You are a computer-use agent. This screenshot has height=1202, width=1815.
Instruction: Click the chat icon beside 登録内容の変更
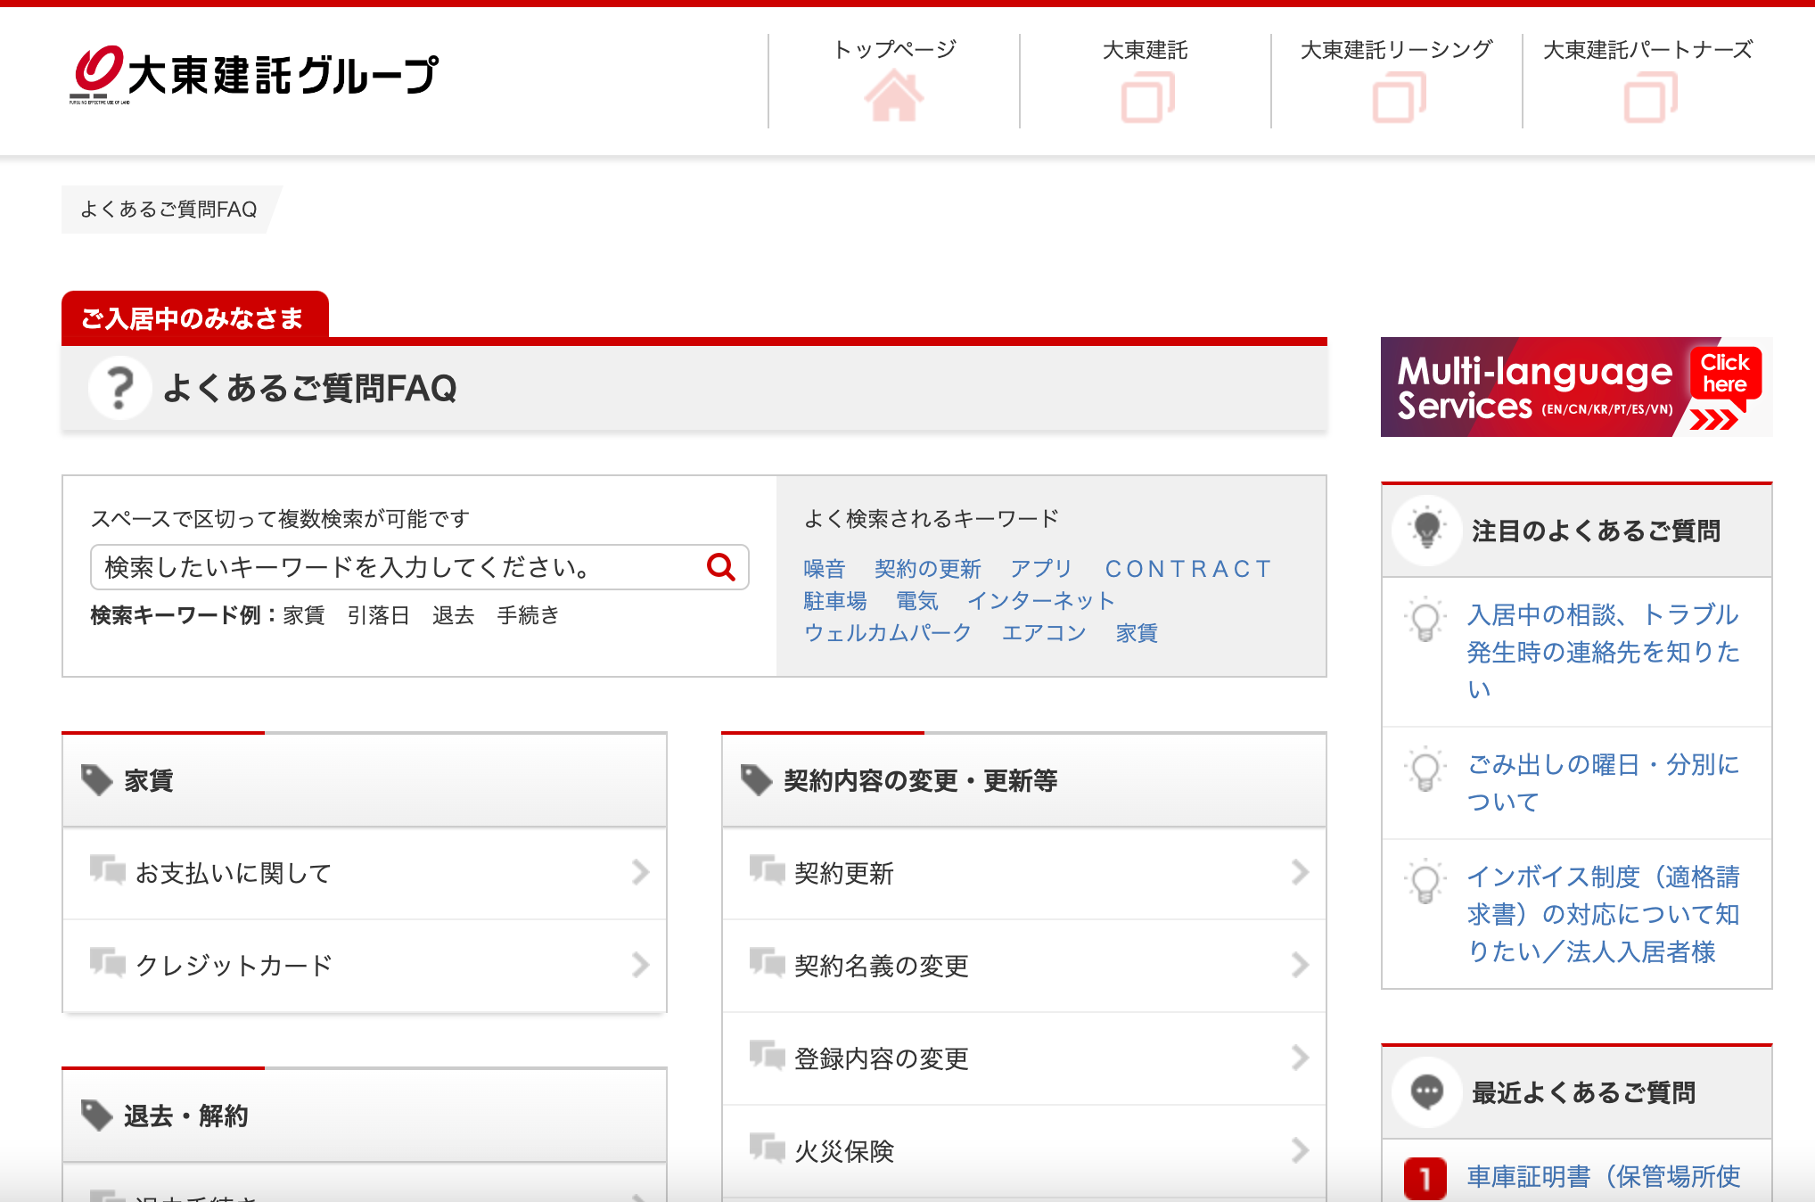[767, 1055]
